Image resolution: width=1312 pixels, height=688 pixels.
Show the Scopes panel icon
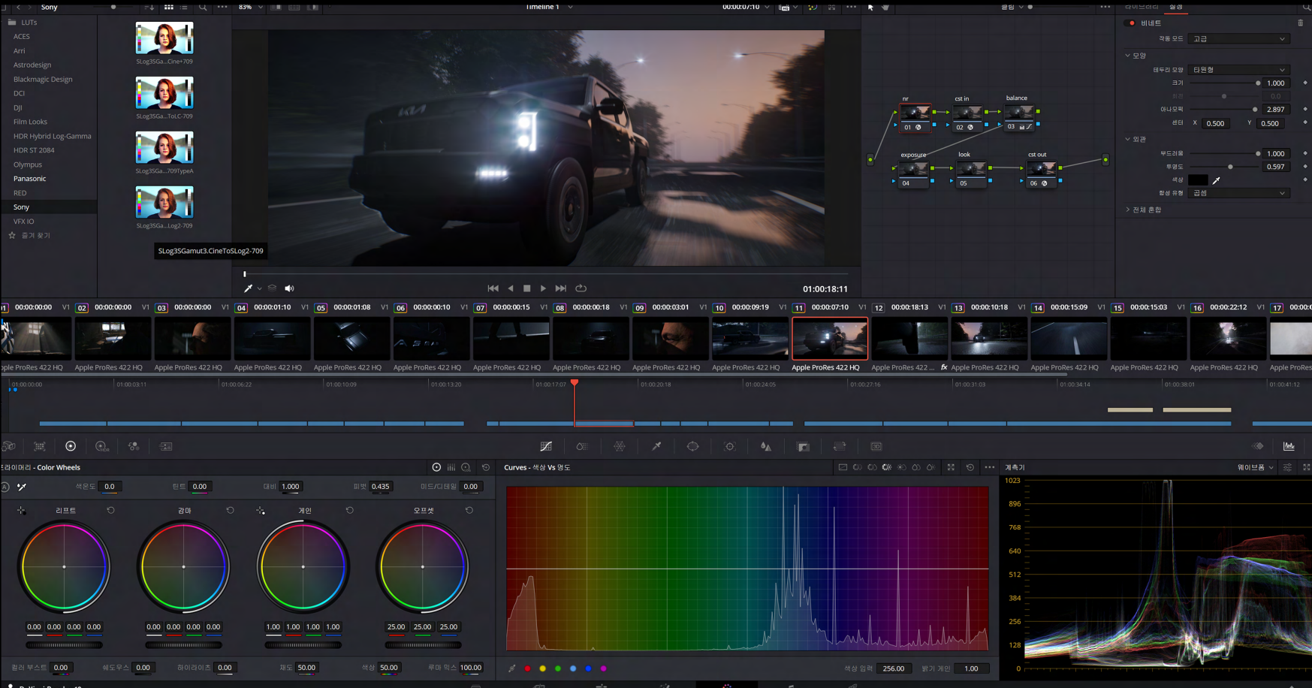[x=1289, y=446]
